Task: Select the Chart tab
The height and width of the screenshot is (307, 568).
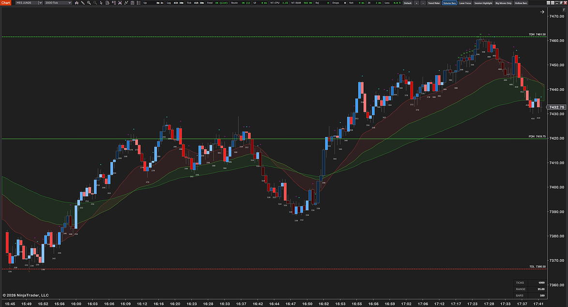Action: (x=6, y=3)
